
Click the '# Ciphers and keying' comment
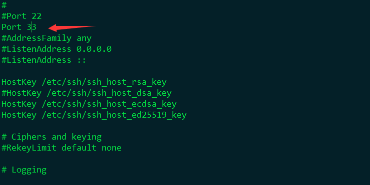(52, 137)
